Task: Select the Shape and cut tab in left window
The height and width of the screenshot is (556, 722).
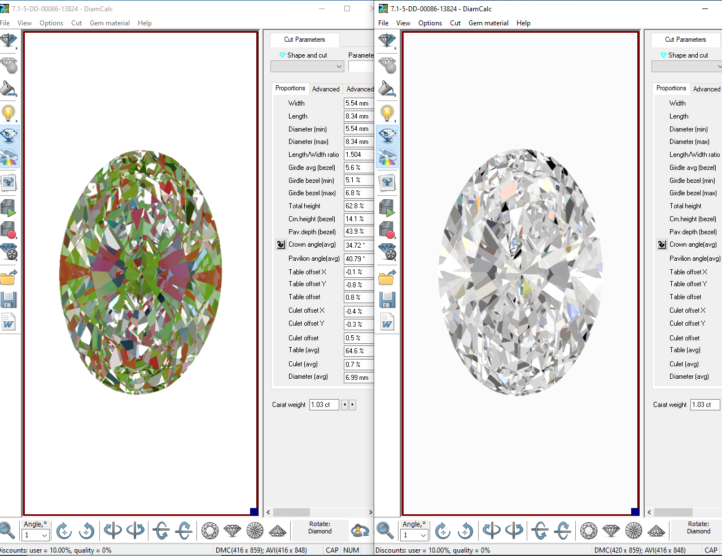Action: click(x=303, y=55)
